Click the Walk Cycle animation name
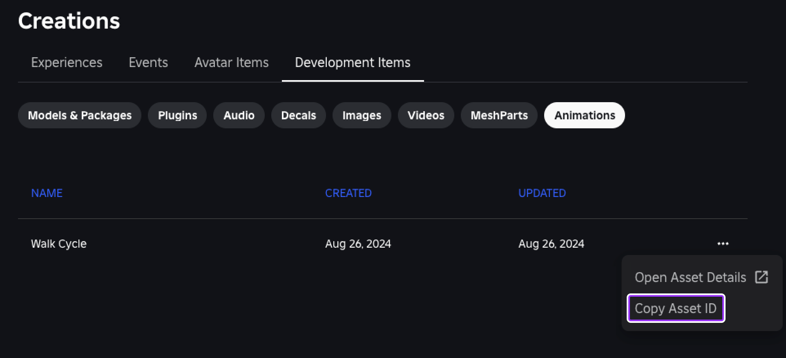 pyautogui.click(x=59, y=244)
